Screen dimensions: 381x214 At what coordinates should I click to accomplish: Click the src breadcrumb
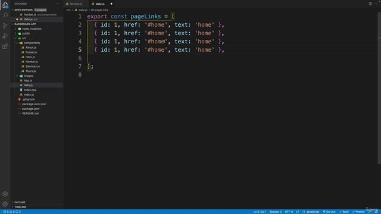68,10
